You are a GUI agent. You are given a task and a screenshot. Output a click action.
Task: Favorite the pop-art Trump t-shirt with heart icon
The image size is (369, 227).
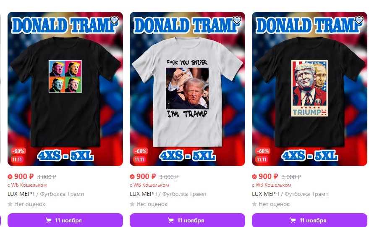pos(115,21)
